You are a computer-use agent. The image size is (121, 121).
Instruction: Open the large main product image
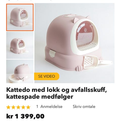74,43
